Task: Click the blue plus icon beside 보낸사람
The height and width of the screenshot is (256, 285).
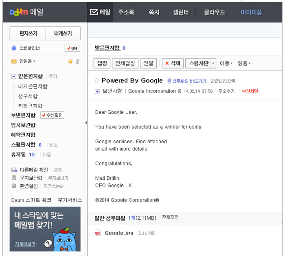Action: 97,92
